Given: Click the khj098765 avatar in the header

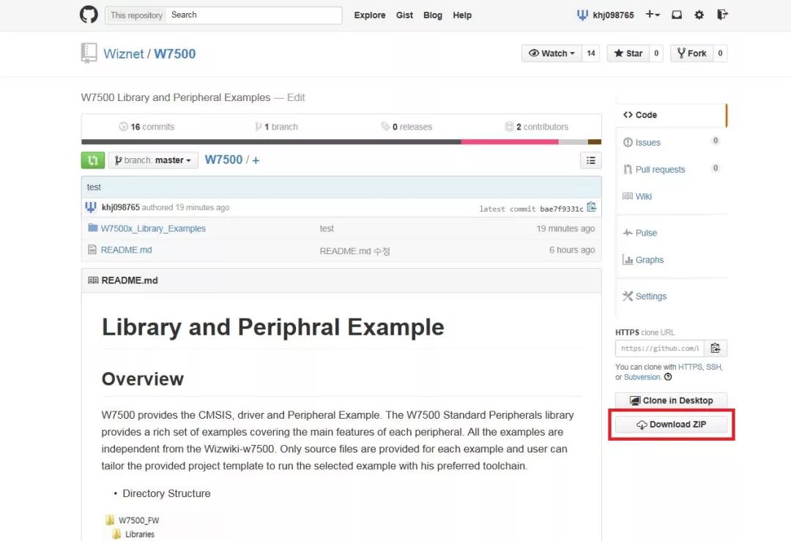Looking at the screenshot, I should pos(582,15).
